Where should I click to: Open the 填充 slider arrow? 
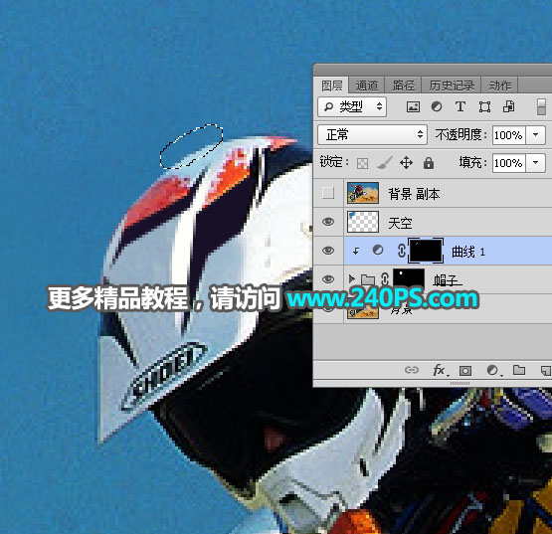point(536,163)
